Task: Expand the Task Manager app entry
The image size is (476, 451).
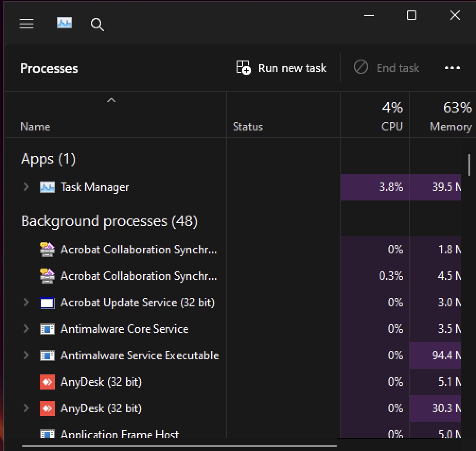Action: (x=26, y=187)
